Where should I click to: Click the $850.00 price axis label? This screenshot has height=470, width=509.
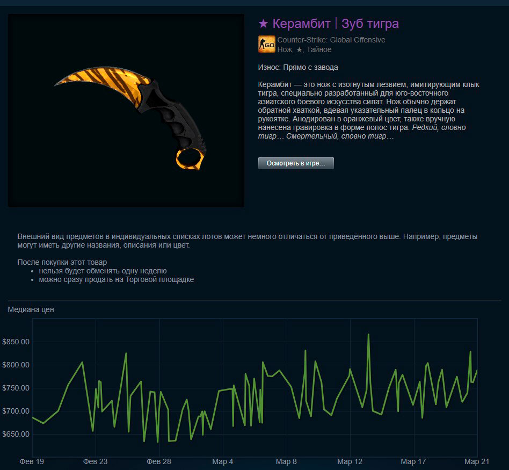point(16,342)
